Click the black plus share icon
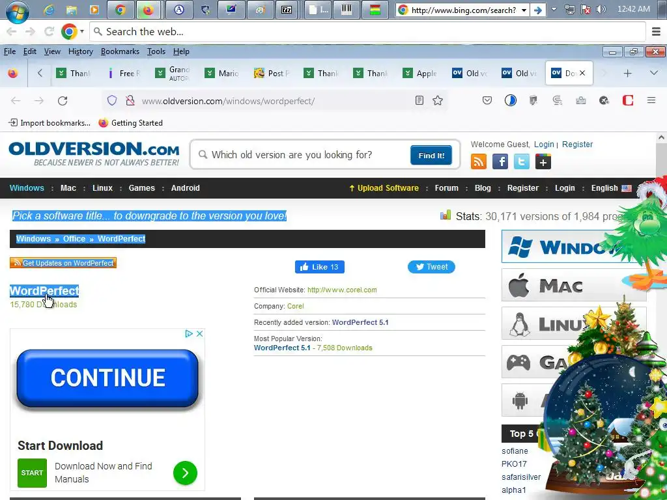 pyautogui.click(x=543, y=162)
